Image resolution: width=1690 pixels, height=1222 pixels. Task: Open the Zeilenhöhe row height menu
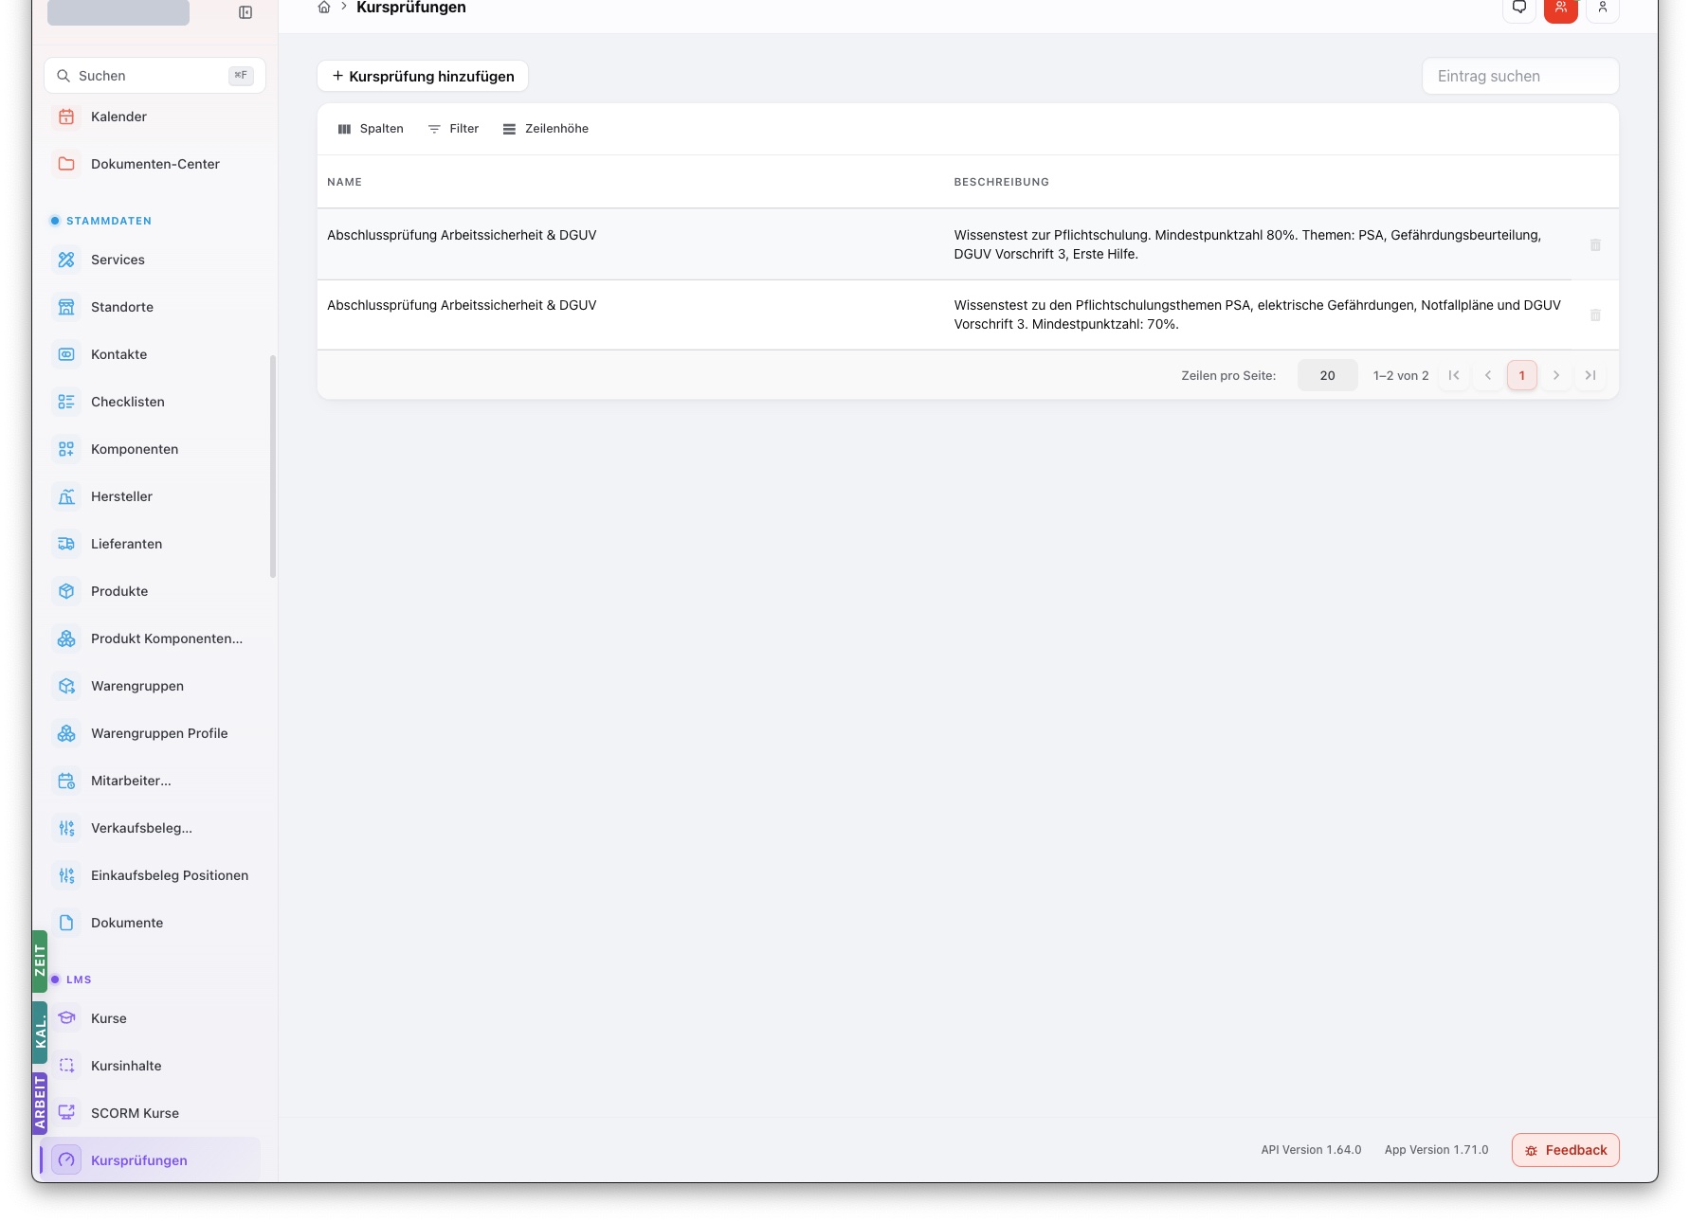pyautogui.click(x=546, y=129)
